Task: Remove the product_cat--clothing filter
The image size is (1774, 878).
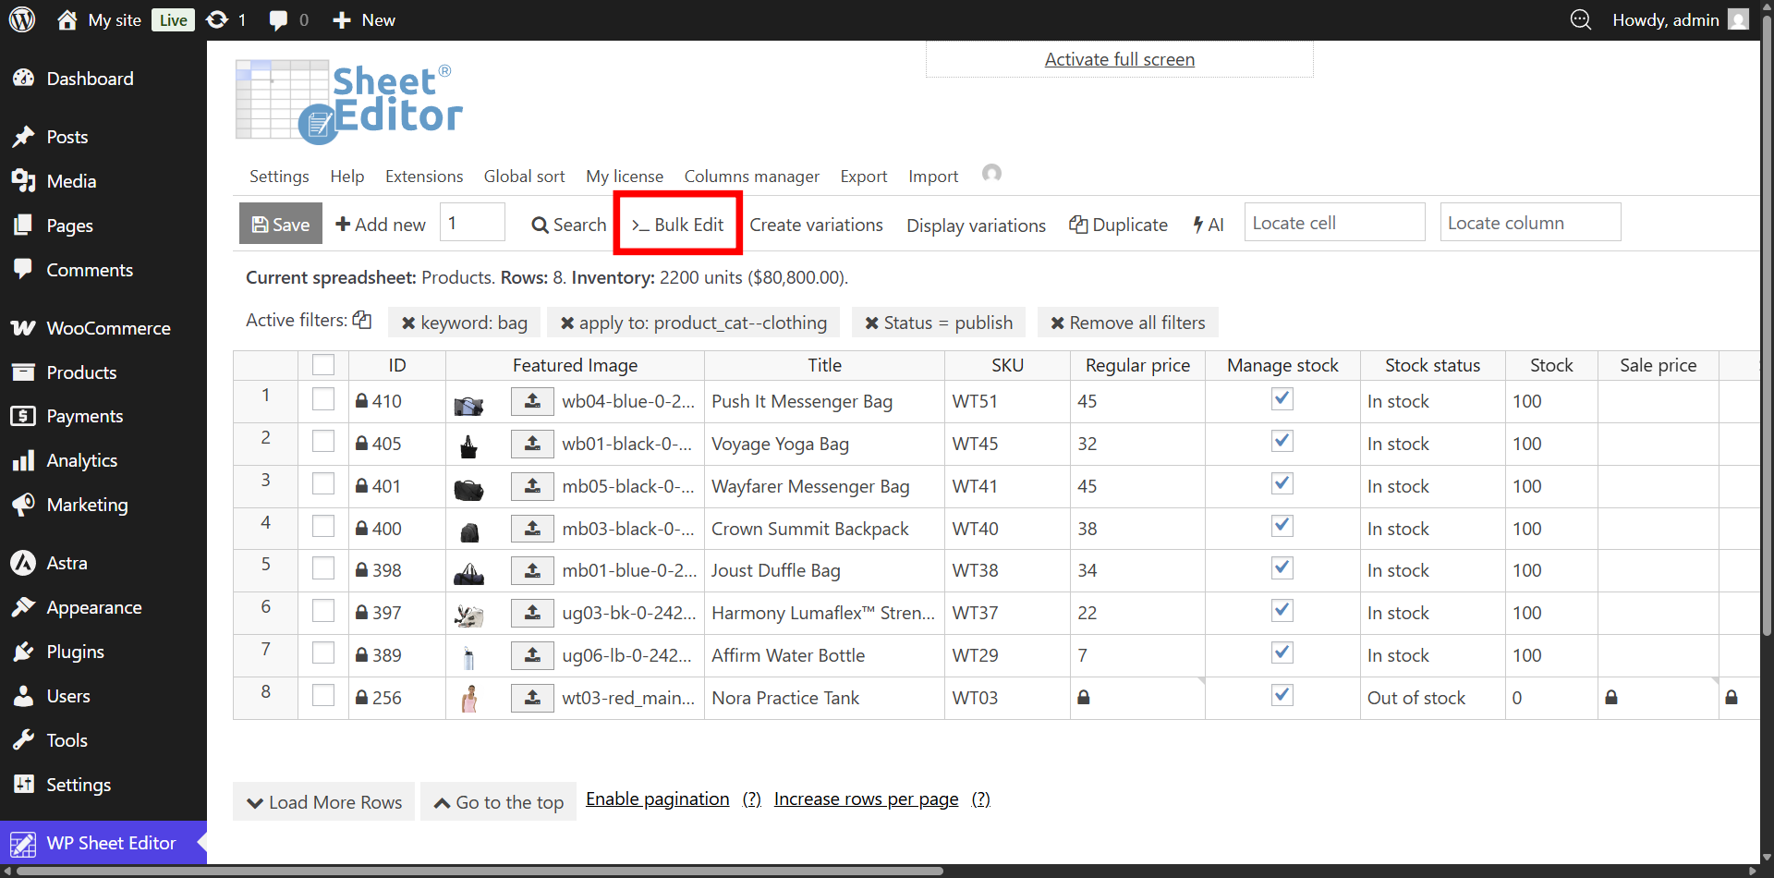Action: 567,323
